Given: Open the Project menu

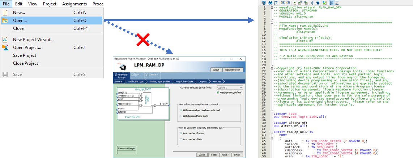Looking at the screenshot, I should pos(50,4).
